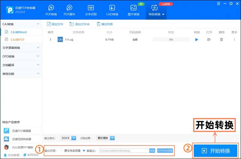
Task: Switch to CAD转换 tab
Action: point(112,10)
